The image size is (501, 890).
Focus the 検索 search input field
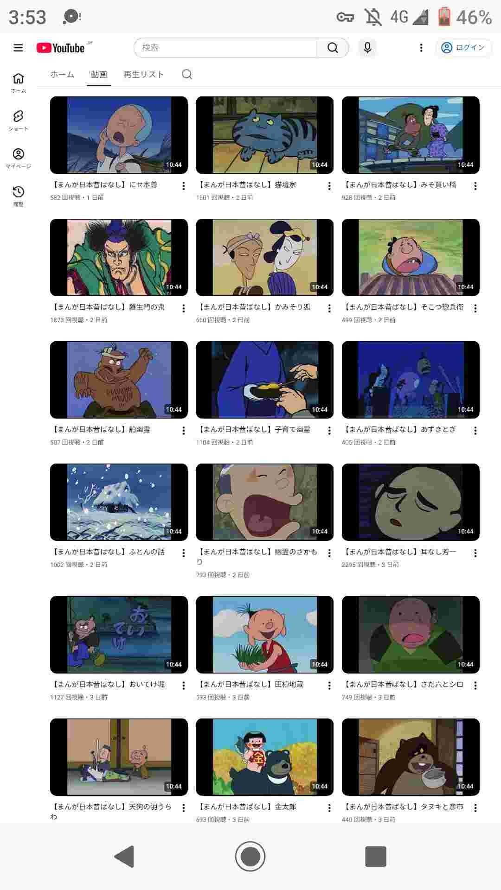[225, 48]
